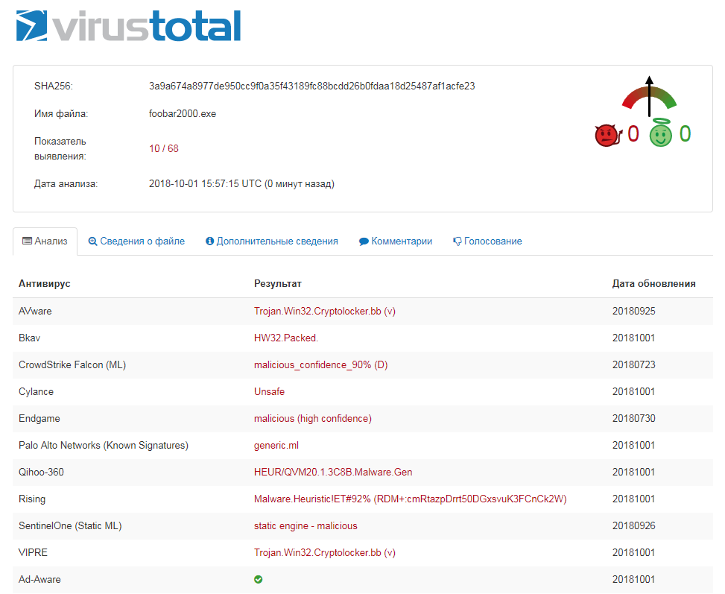Click the green angel harmless vote icon

(661, 133)
